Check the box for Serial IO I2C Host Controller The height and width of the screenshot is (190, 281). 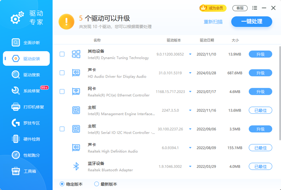pyautogui.click(x=62, y=129)
